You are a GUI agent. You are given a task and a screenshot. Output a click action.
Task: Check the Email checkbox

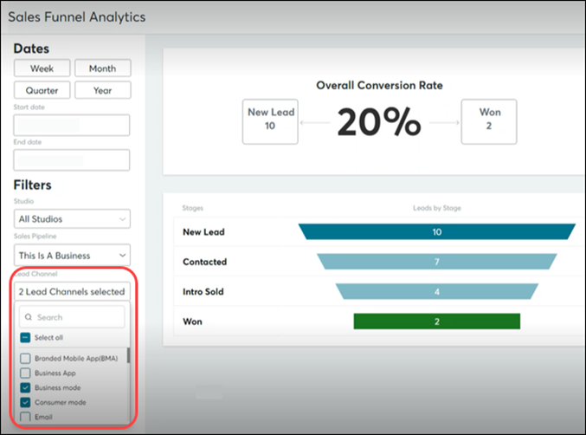(25, 417)
